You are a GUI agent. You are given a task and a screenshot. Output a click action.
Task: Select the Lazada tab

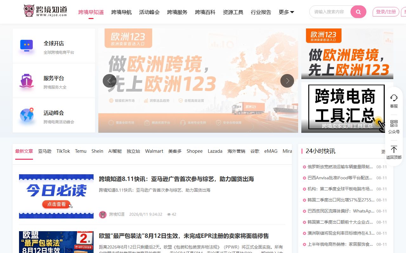pos(215,151)
